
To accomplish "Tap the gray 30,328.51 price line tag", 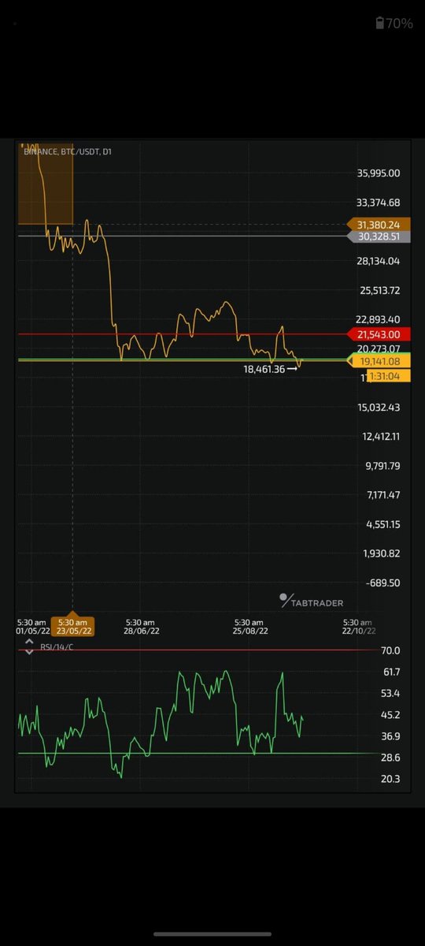I will (x=379, y=236).
